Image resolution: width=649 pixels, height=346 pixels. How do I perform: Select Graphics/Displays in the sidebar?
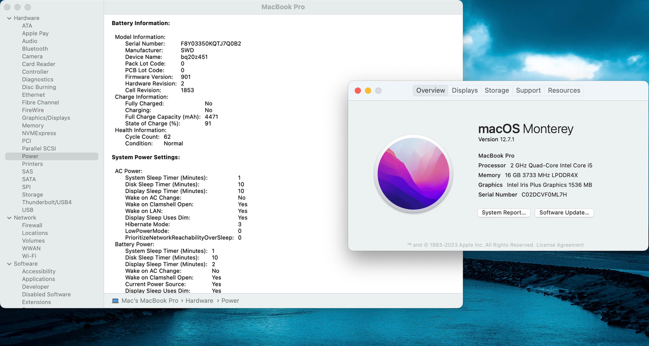point(46,118)
